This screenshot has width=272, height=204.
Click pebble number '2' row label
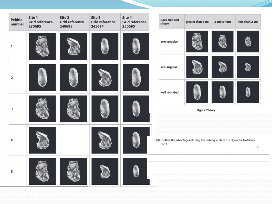click(x=12, y=78)
